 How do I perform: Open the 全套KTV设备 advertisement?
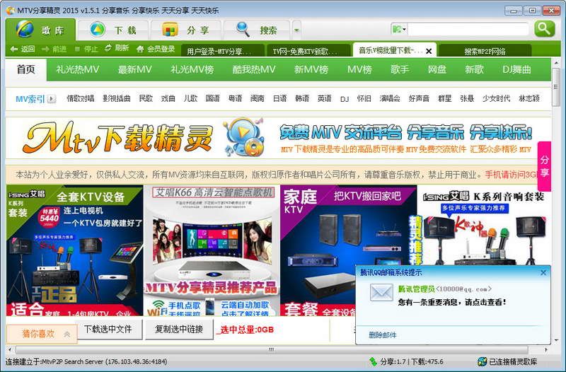(75, 250)
